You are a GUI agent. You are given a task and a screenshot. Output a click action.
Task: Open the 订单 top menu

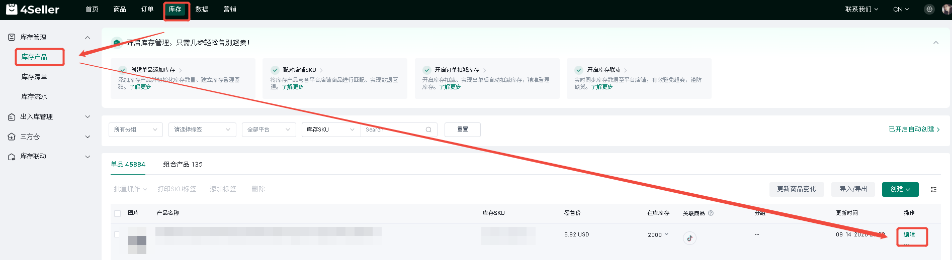point(147,9)
